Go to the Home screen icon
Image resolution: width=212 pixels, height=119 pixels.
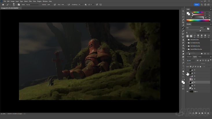[3, 5]
